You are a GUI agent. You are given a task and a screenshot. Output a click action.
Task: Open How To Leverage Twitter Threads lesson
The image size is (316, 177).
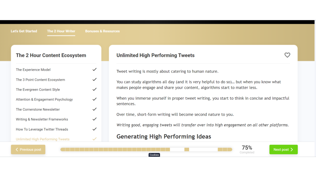[x=42, y=129]
